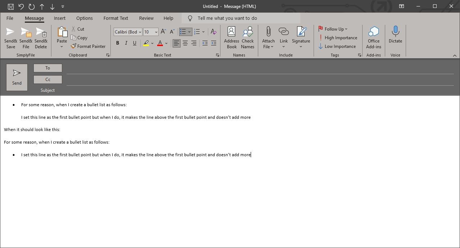Mark message as Low Importance
The image size is (460, 248).
(x=337, y=46)
